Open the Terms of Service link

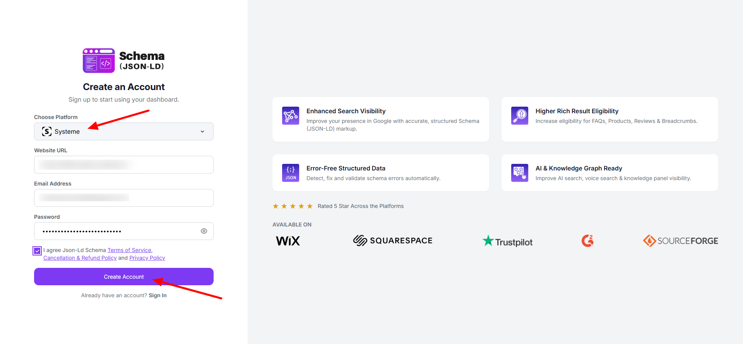point(129,250)
